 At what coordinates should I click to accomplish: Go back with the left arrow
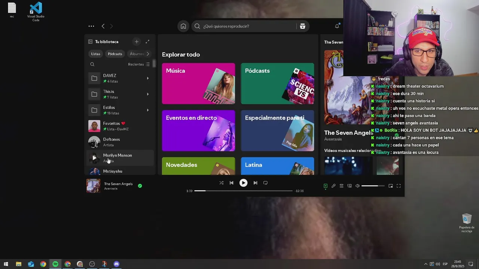click(103, 26)
